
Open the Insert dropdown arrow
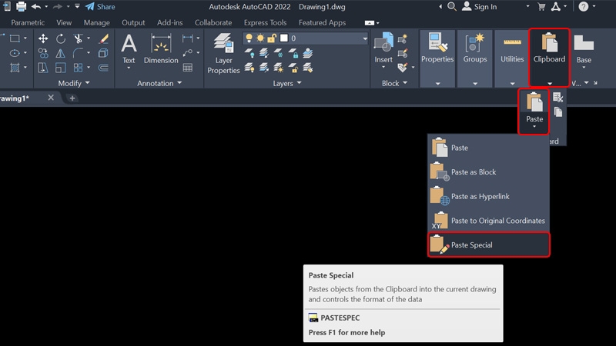(x=383, y=68)
